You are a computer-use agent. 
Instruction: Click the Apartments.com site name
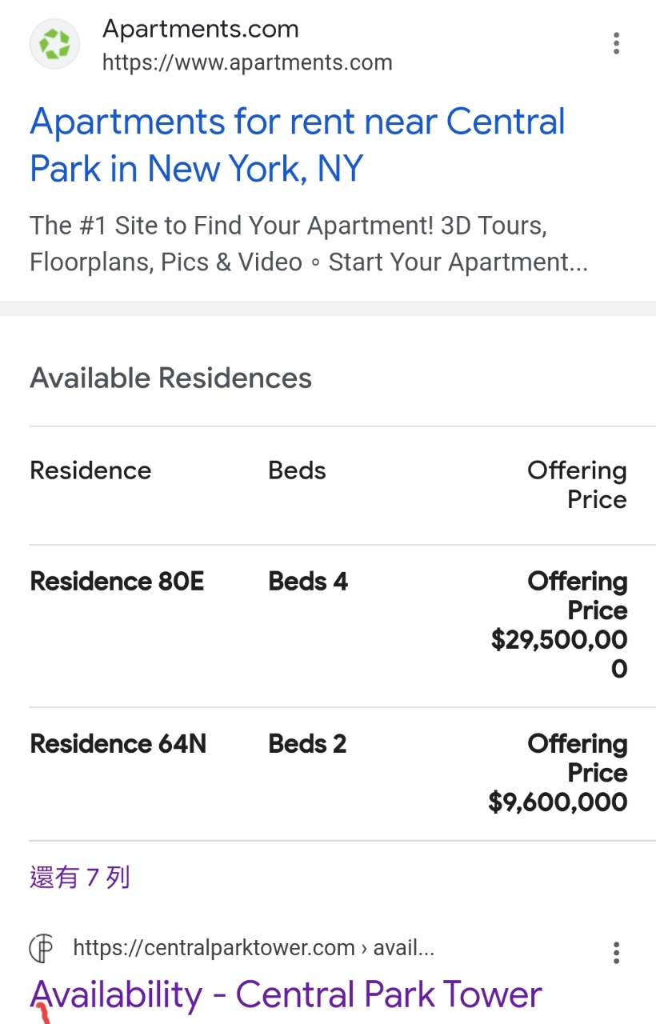(200, 30)
